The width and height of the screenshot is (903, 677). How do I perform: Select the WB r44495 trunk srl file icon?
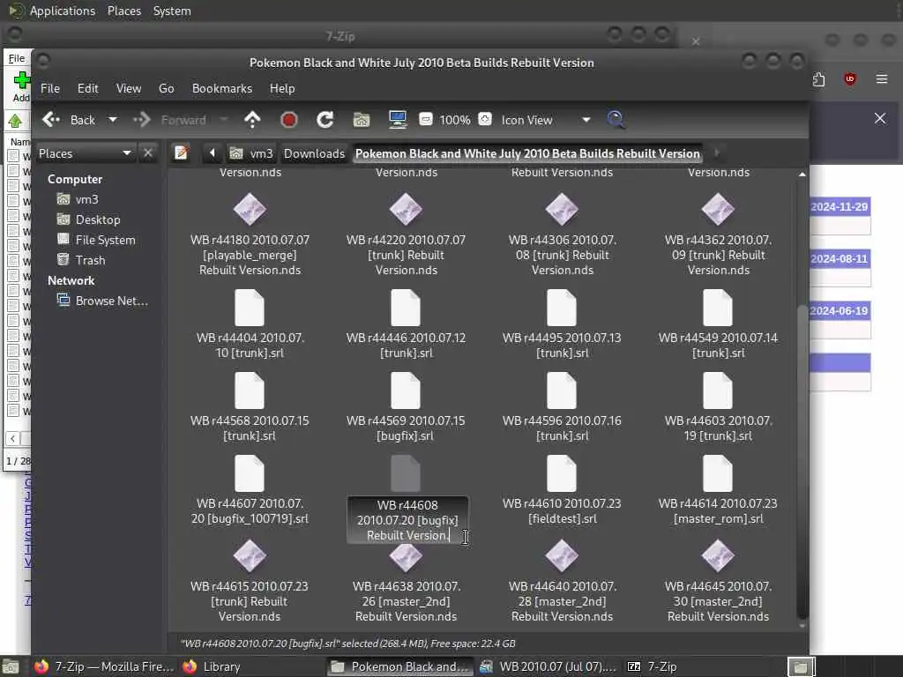click(x=562, y=308)
